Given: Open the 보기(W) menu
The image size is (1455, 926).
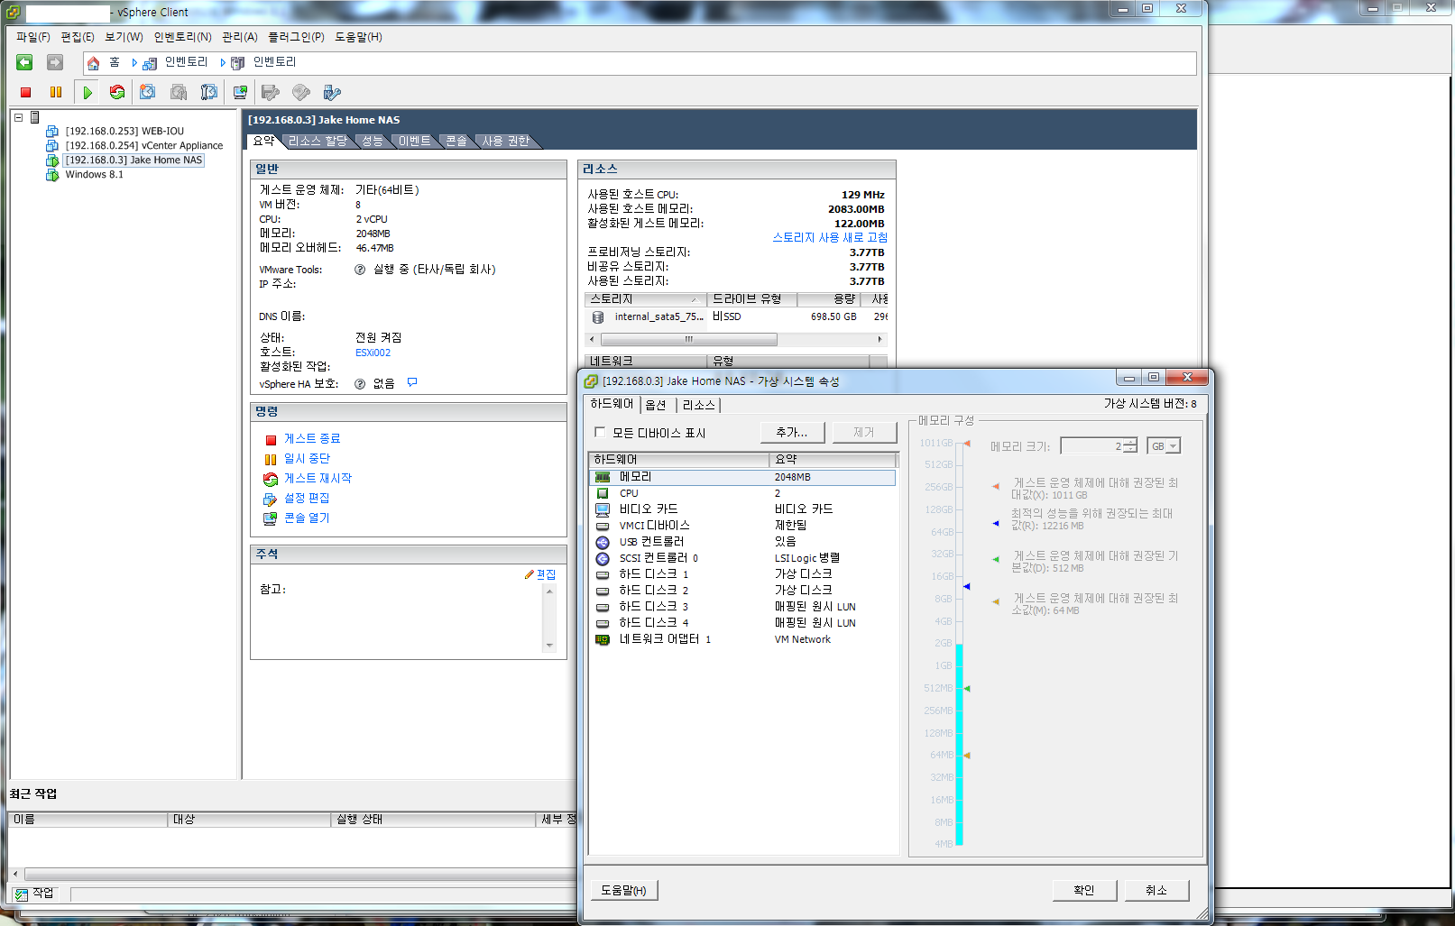Looking at the screenshot, I should click(124, 37).
